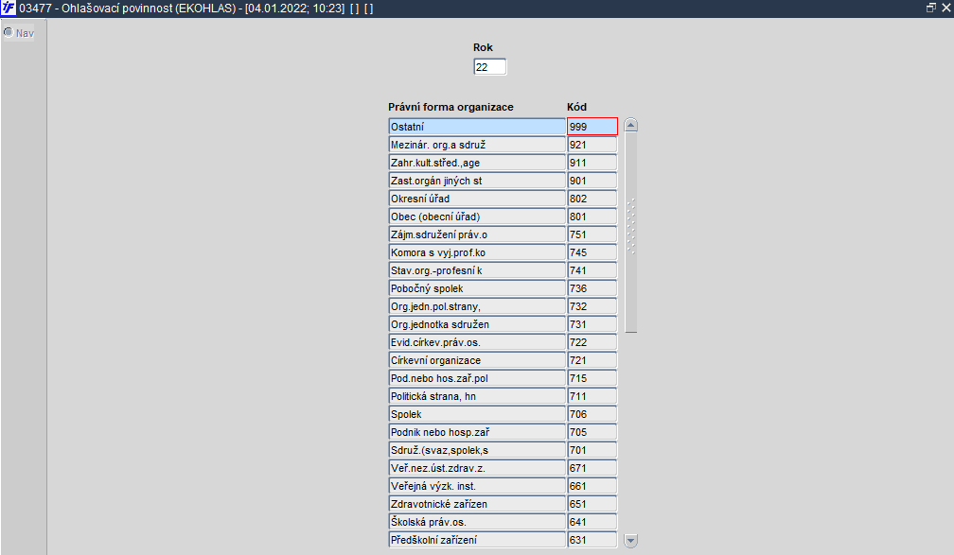Image resolution: width=954 pixels, height=555 pixels.
Task: Click the scroll up arrow button
Action: coord(631,125)
